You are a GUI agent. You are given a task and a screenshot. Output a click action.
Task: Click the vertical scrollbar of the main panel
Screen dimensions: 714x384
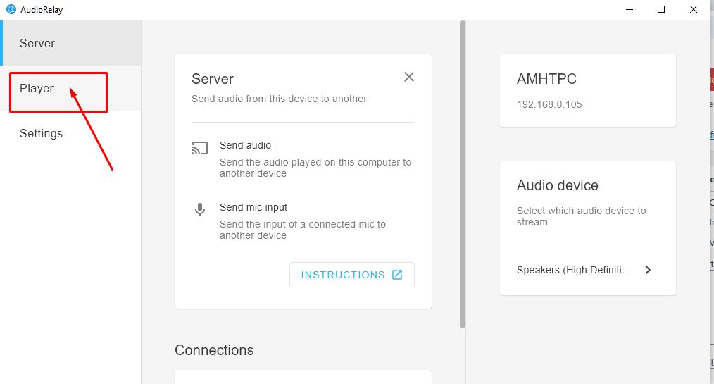(x=463, y=176)
